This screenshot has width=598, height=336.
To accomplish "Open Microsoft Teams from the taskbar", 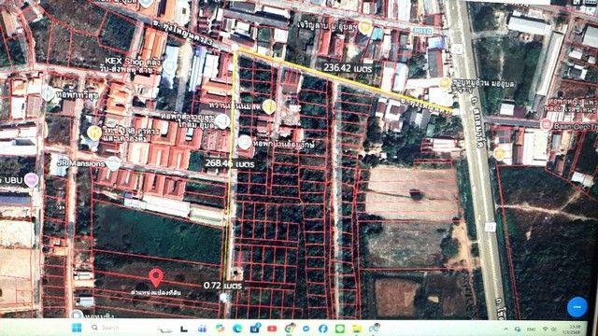I will 202,329.
